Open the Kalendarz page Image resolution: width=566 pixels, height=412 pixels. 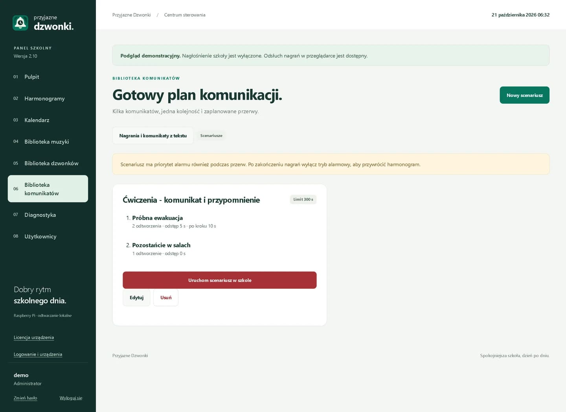point(48,120)
